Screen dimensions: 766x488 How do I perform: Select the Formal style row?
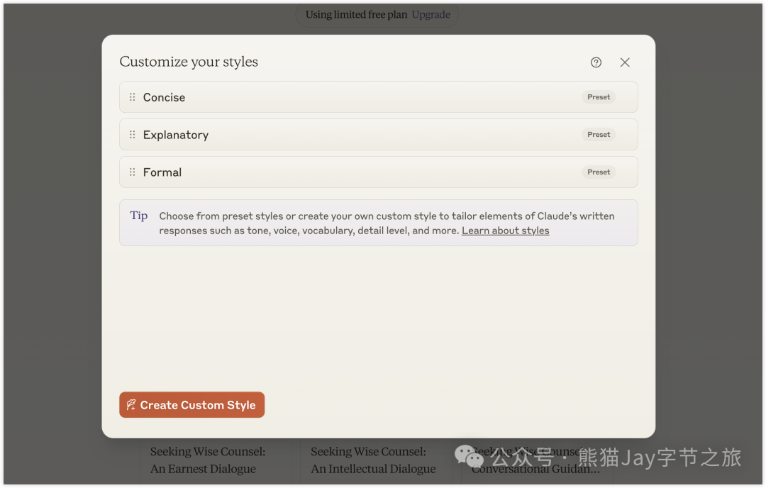point(378,172)
